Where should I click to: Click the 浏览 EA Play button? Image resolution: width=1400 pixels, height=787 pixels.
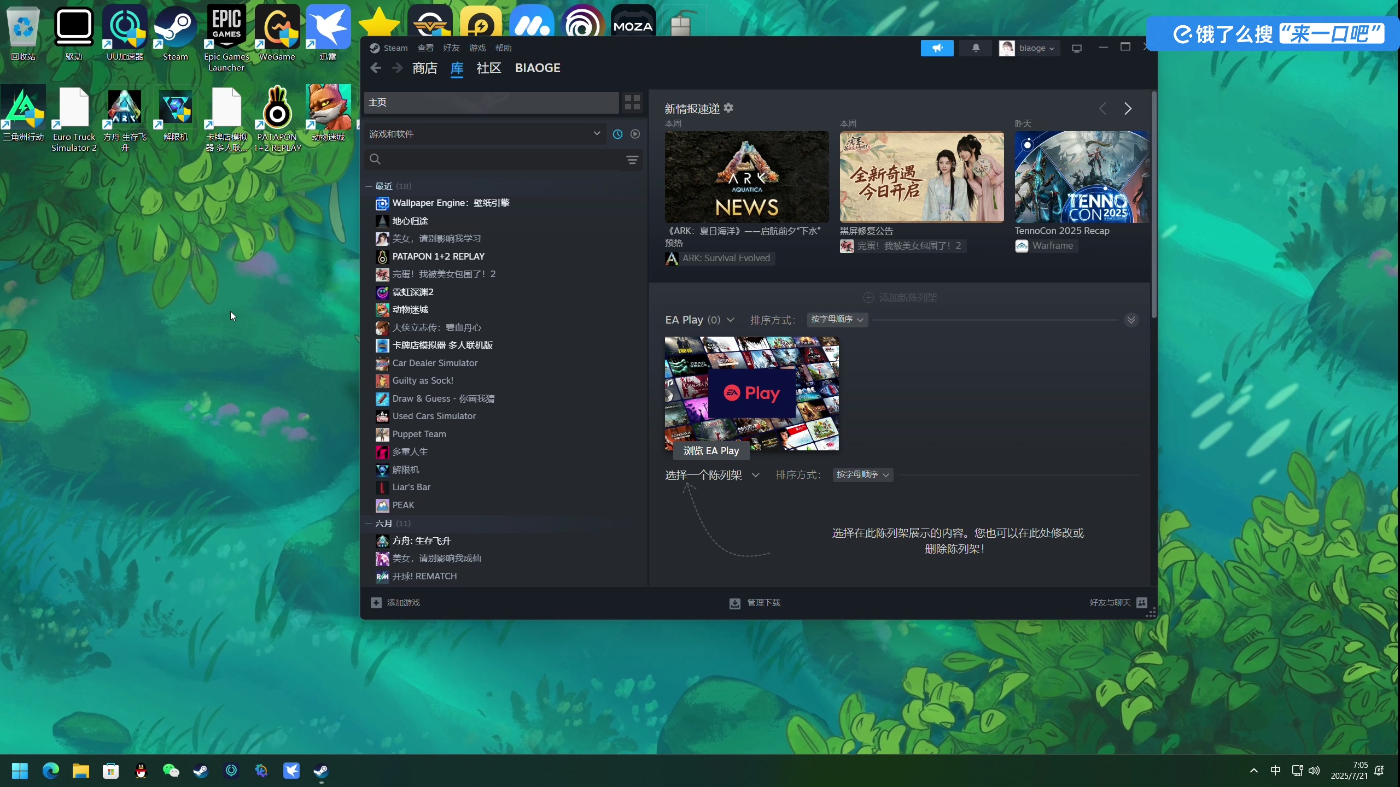[711, 451]
